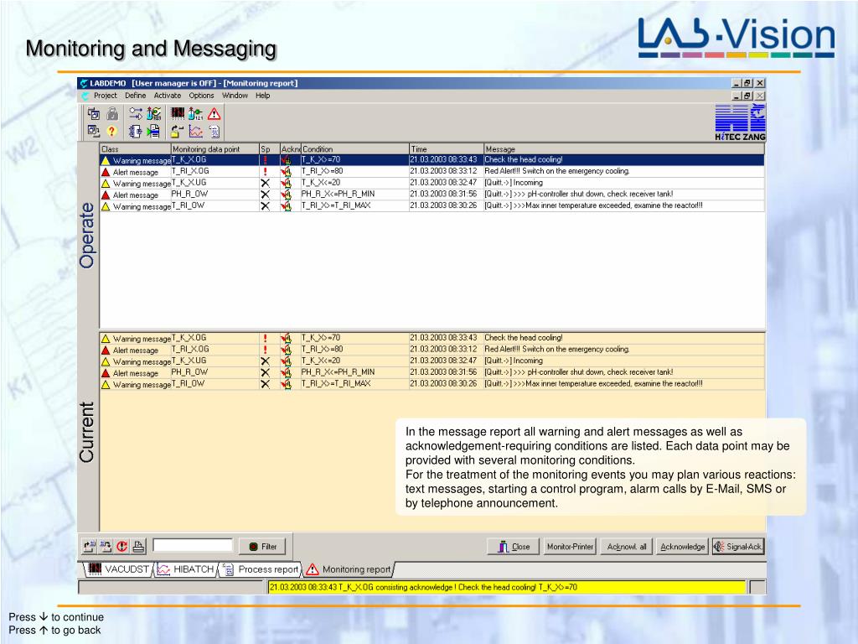This screenshot has width=858, height=644.
Task: Click the X mark in the PH_R_OW row
Action: pos(266,195)
